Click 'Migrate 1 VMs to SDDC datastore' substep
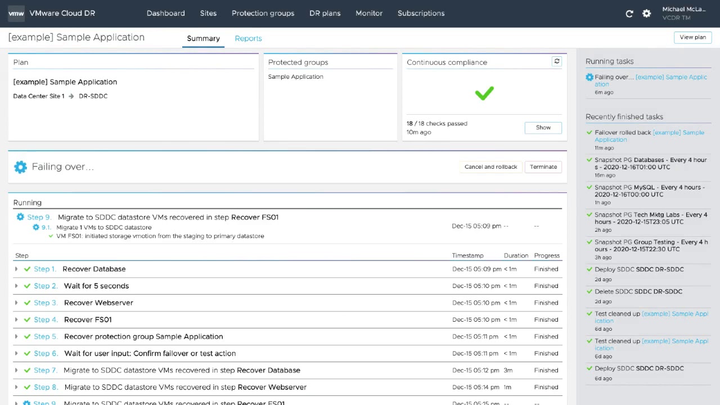This screenshot has height=405, width=720. pyautogui.click(x=103, y=227)
